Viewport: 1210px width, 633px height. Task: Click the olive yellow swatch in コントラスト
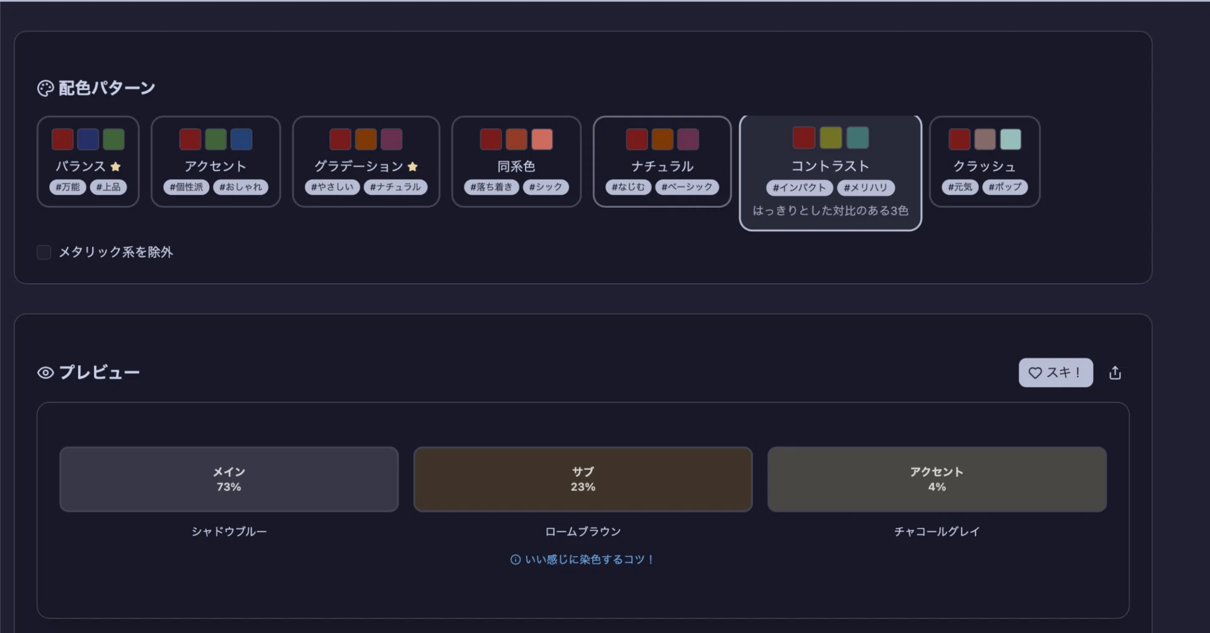[x=831, y=137]
